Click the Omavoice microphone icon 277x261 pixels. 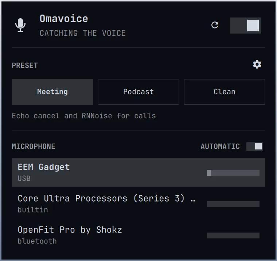(20, 25)
